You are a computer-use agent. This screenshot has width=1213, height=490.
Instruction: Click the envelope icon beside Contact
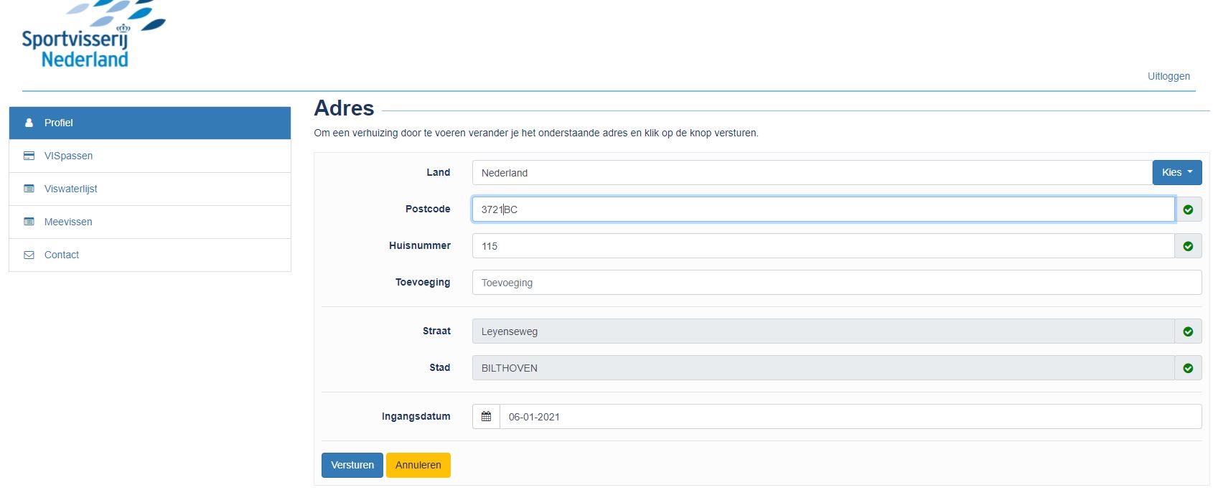point(29,255)
